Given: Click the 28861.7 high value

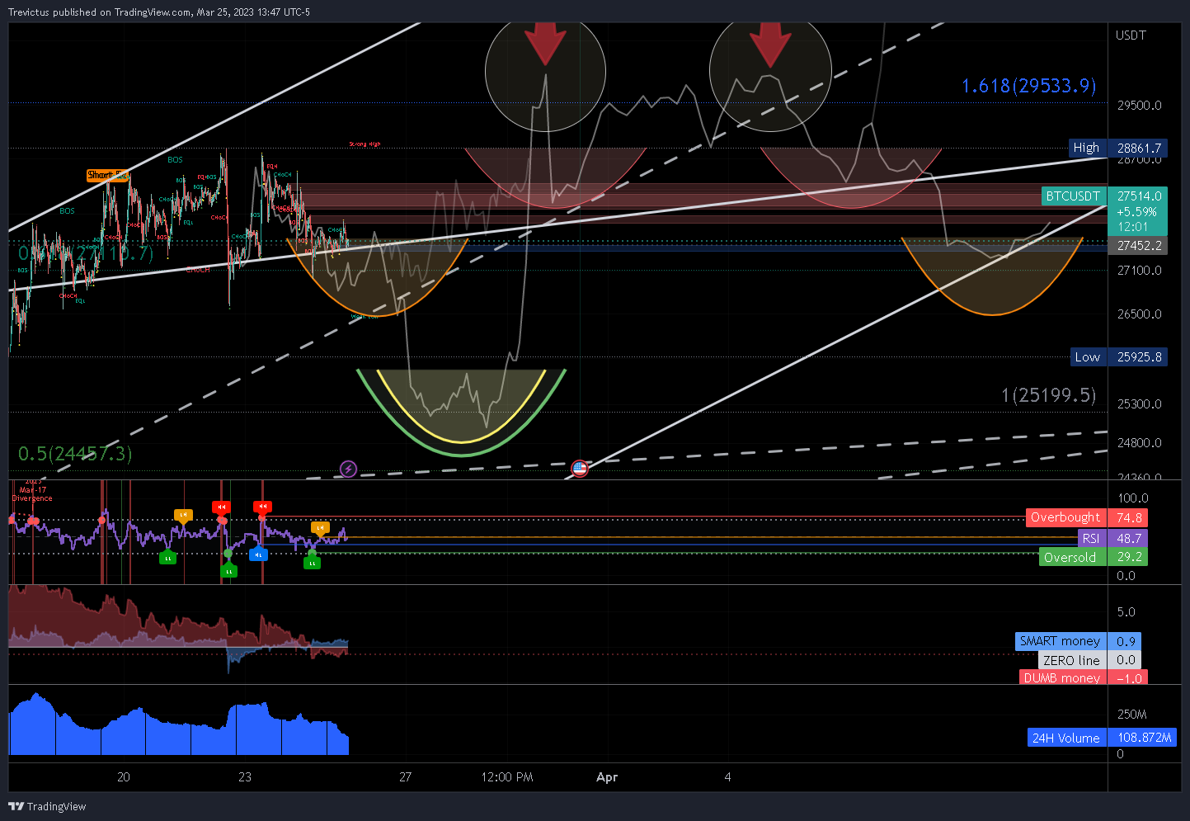Looking at the screenshot, I should (1139, 148).
